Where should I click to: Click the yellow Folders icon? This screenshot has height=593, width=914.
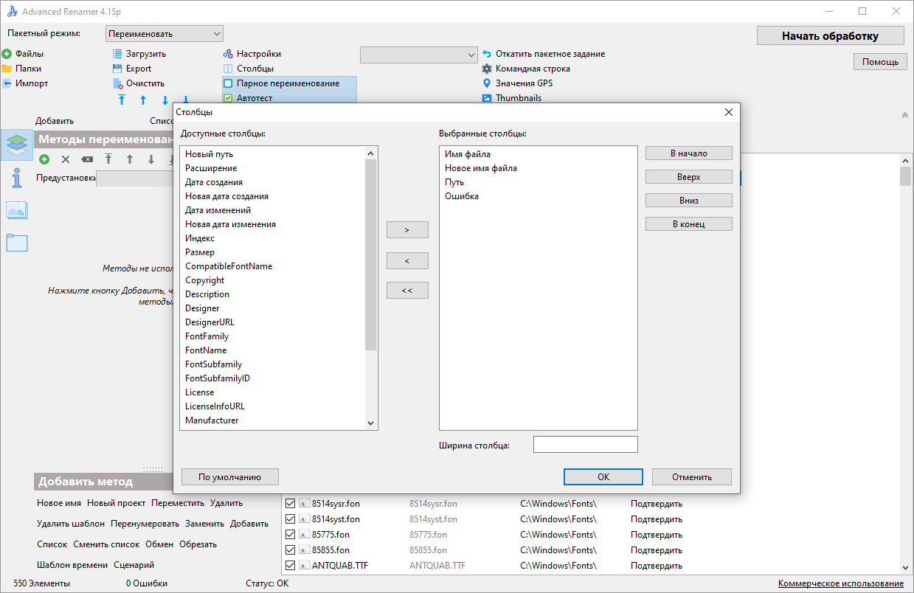click(7, 69)
